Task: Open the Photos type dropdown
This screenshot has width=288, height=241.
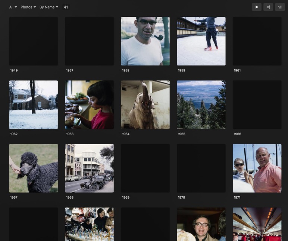Action: click(28, 7)
